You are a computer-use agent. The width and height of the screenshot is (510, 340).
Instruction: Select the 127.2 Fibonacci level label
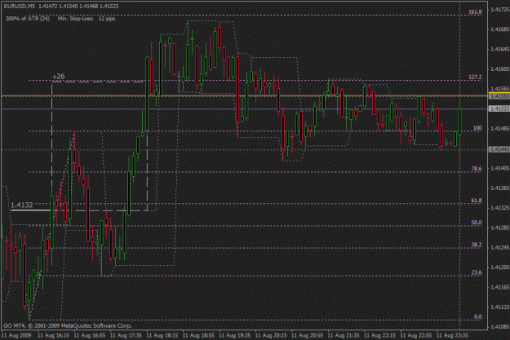pyautogui.click(x=475, y=77)
